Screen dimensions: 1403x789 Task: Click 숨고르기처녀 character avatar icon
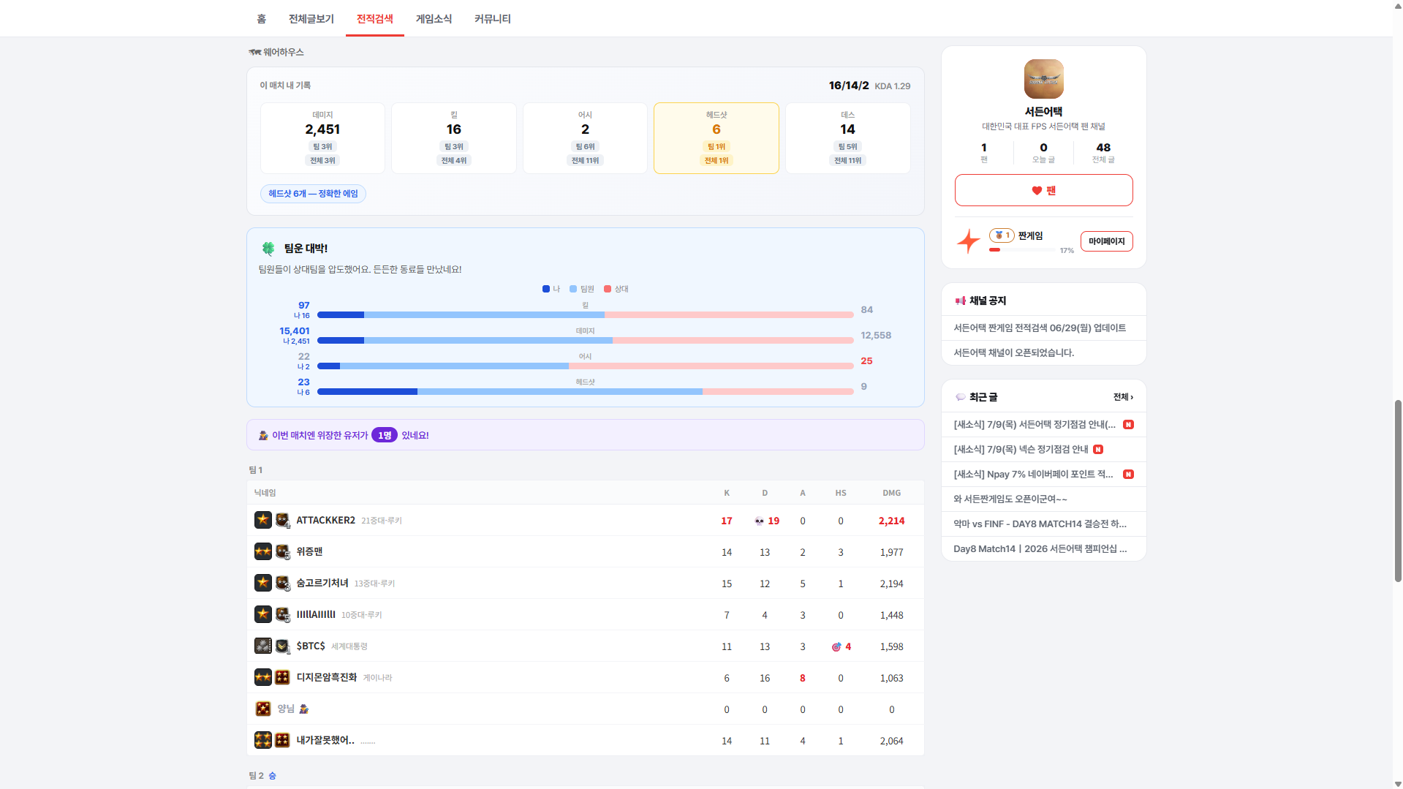pyautogui.click(x=283, y=584)
